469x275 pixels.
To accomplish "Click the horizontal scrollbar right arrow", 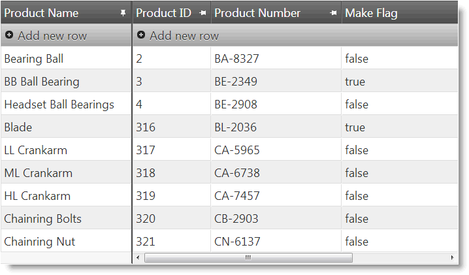I will 452,258.
